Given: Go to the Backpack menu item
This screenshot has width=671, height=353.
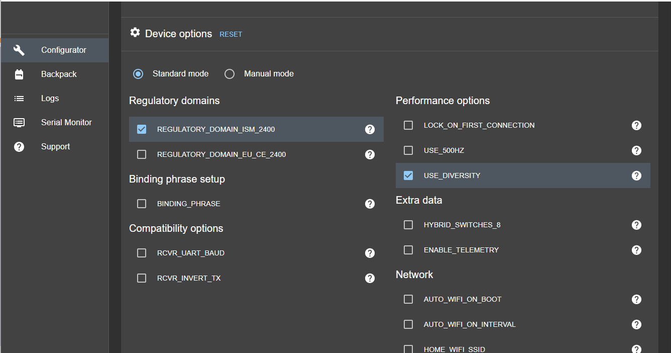Looking at the screenshot, I should click(59, 74).
